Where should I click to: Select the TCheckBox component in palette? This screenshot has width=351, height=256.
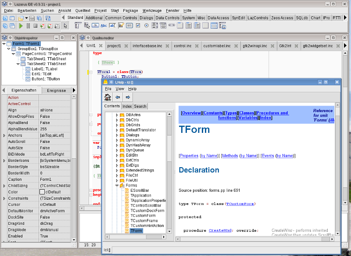[138, 26]
